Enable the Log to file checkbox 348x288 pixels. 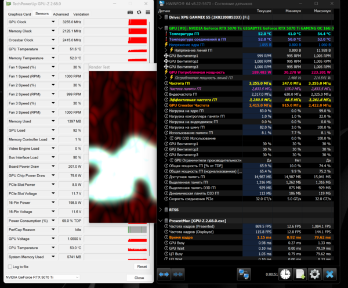tap(10, 267)
